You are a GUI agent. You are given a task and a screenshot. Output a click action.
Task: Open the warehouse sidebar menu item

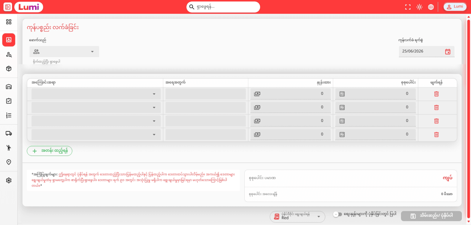(9, 87)
